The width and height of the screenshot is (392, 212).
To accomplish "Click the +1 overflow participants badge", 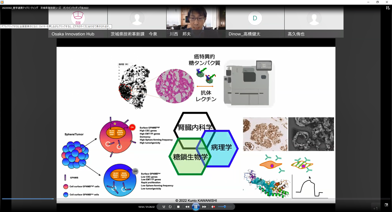I will pyautogui.click(x=375, y=209).
